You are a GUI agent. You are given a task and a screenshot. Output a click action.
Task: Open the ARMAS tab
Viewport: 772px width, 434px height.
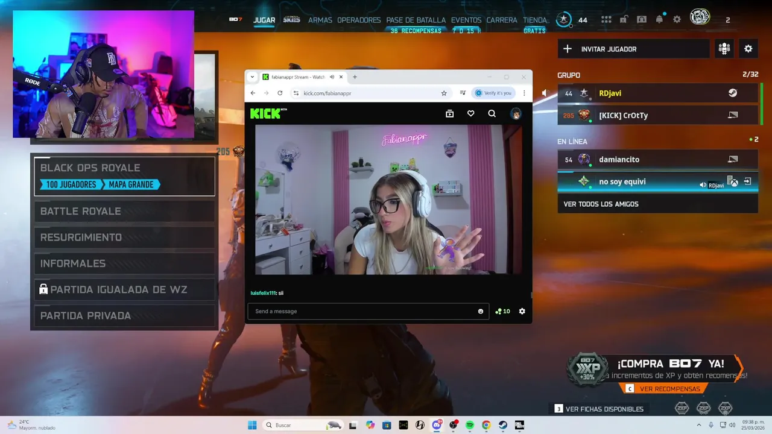pyautogui.click(x=320, y=20)
